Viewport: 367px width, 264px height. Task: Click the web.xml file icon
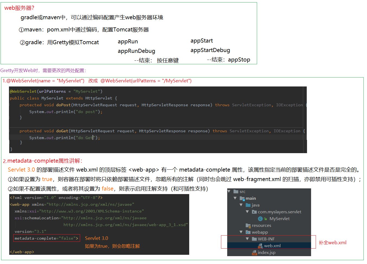tap(260, 246)
